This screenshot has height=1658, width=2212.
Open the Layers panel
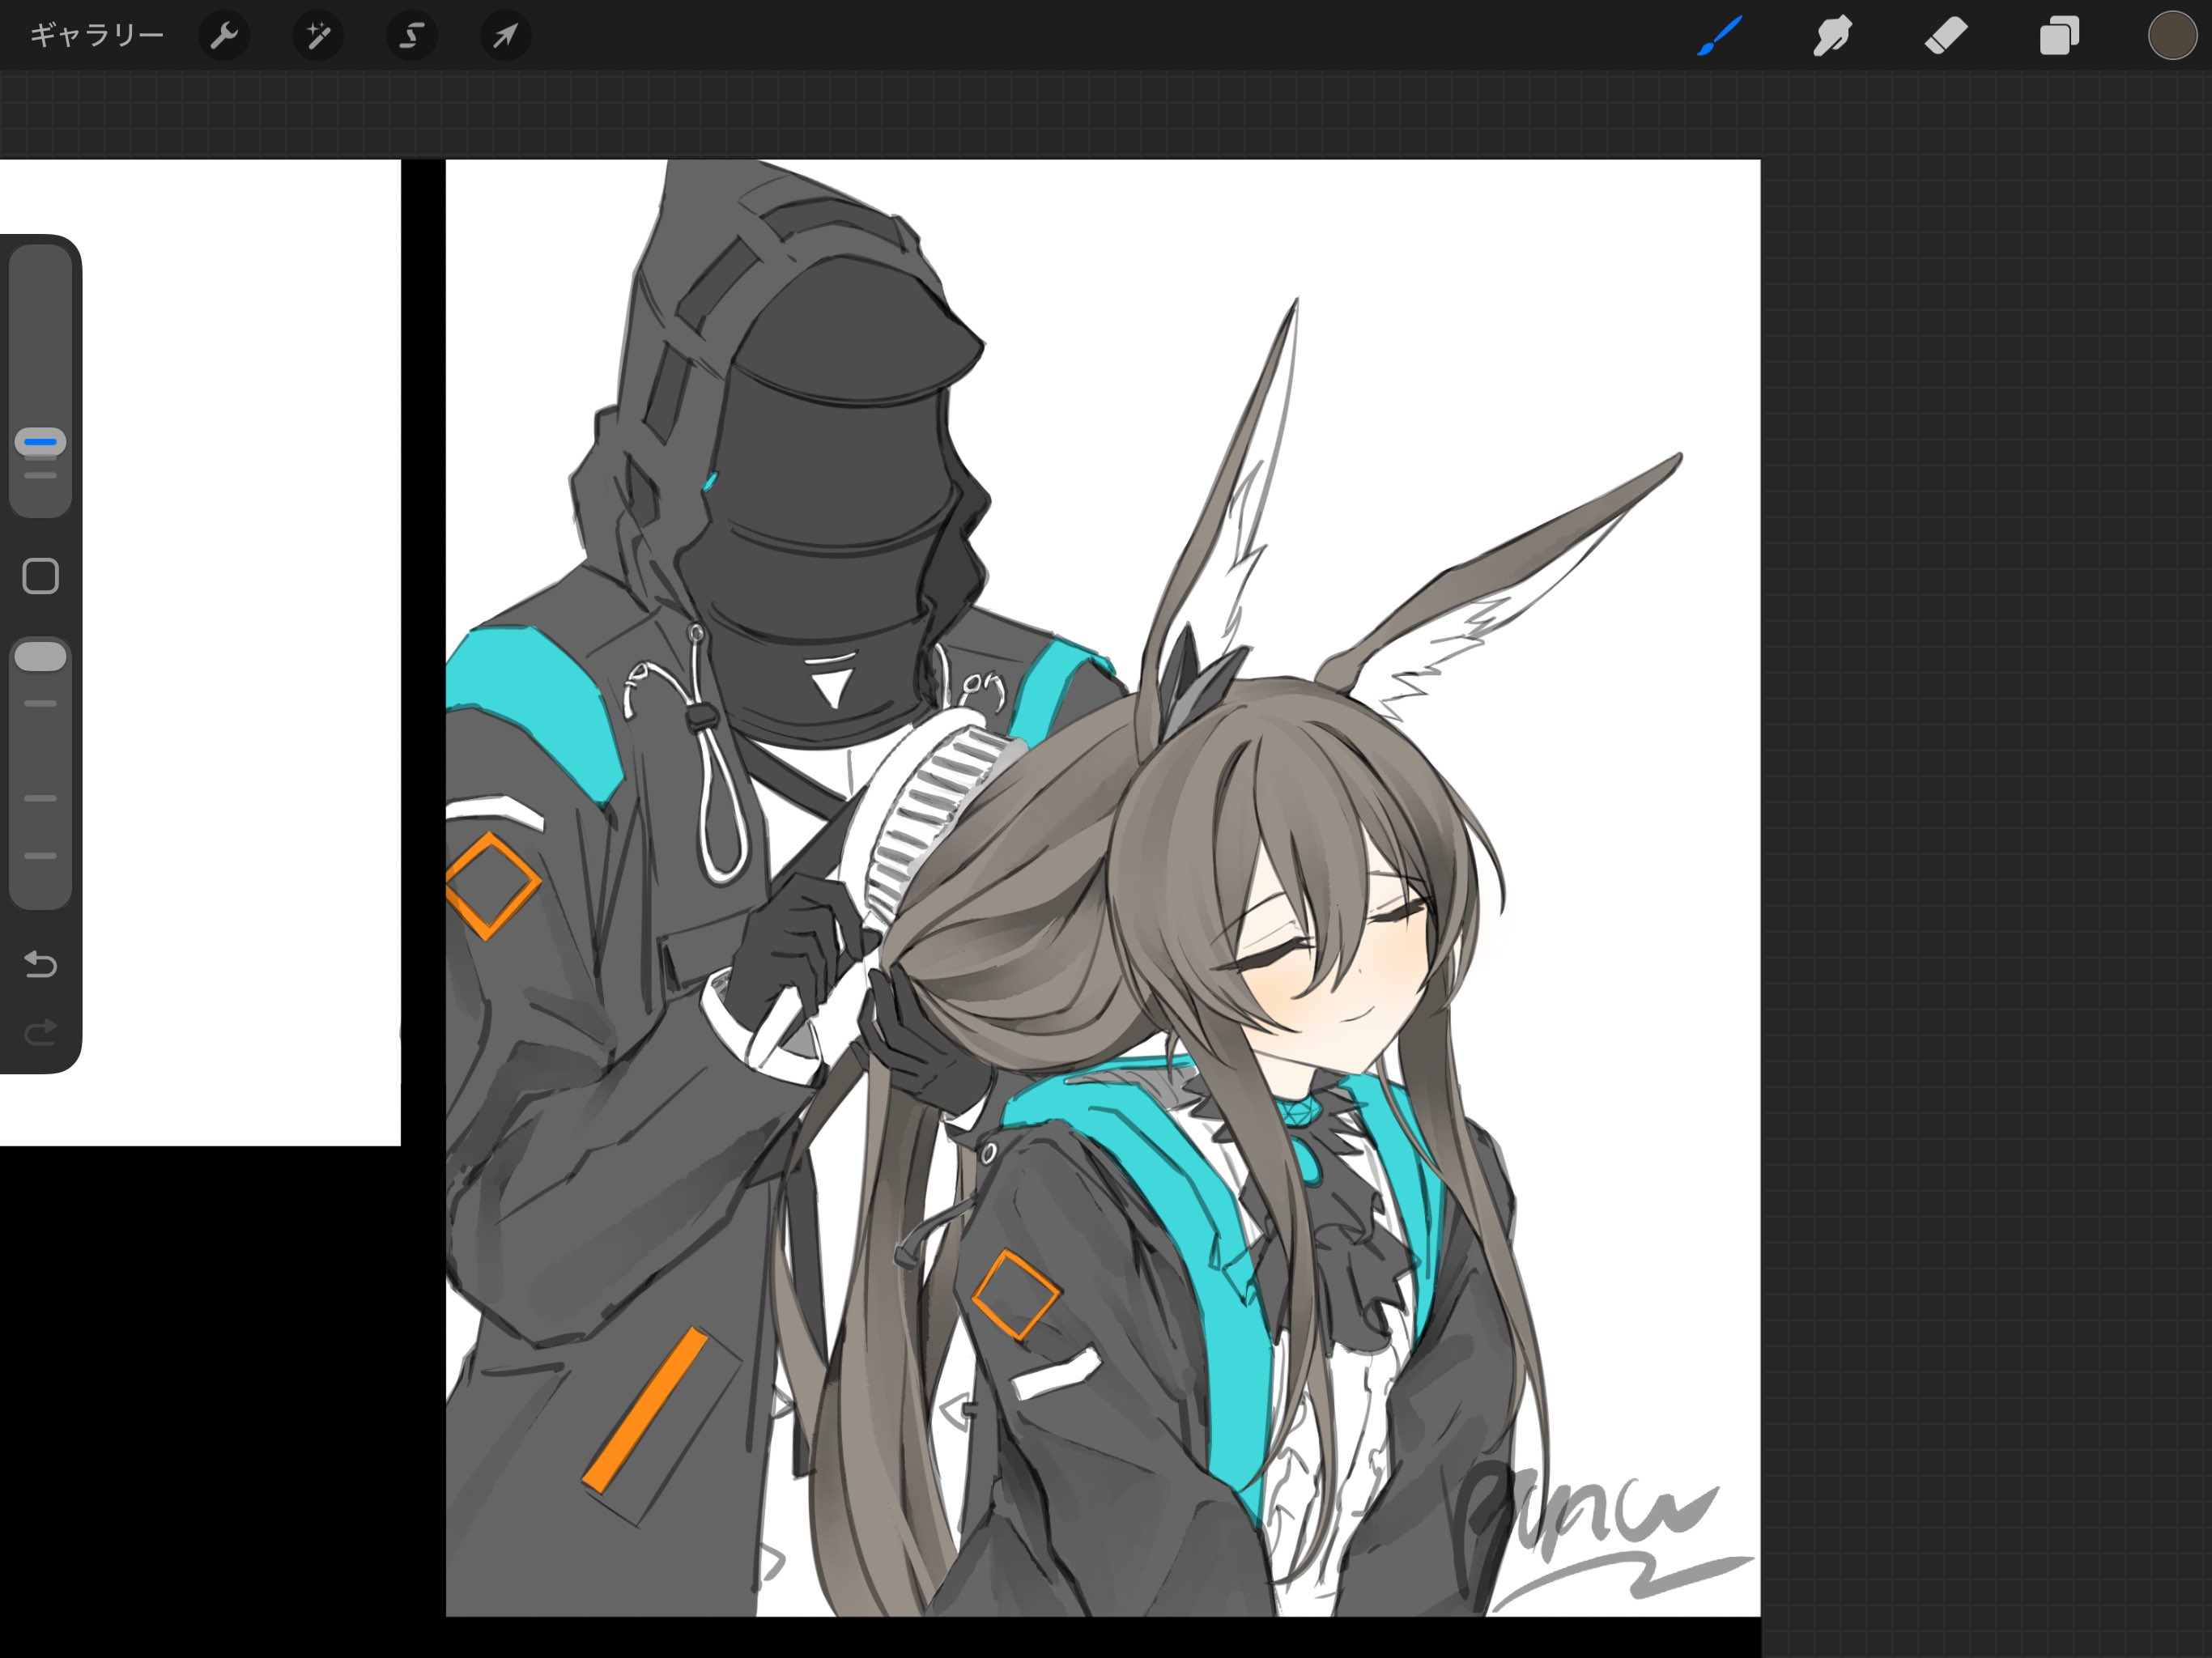[x=2059, y=36]
